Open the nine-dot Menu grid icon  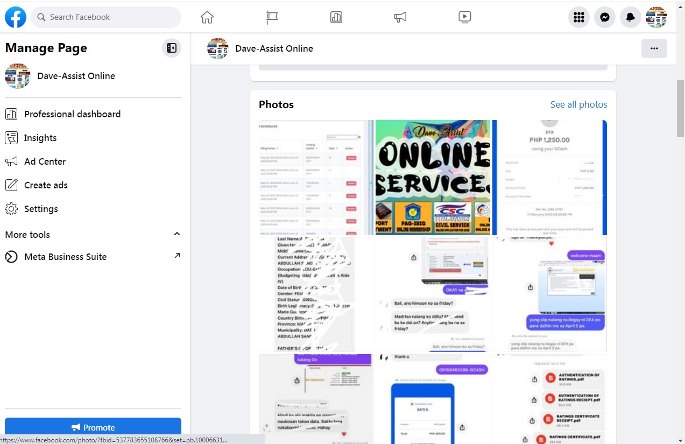[x=579, y=17]
